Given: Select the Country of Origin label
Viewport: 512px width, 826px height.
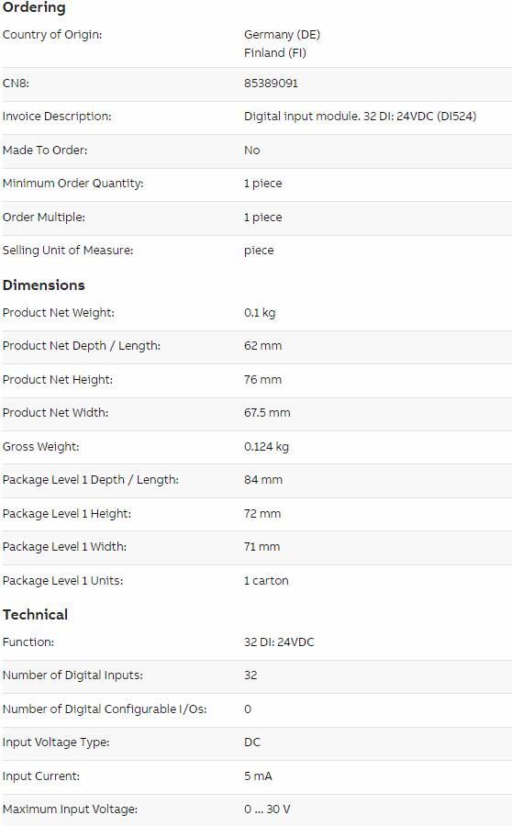Looking at the screenshot, I should (x=52, y=35).
